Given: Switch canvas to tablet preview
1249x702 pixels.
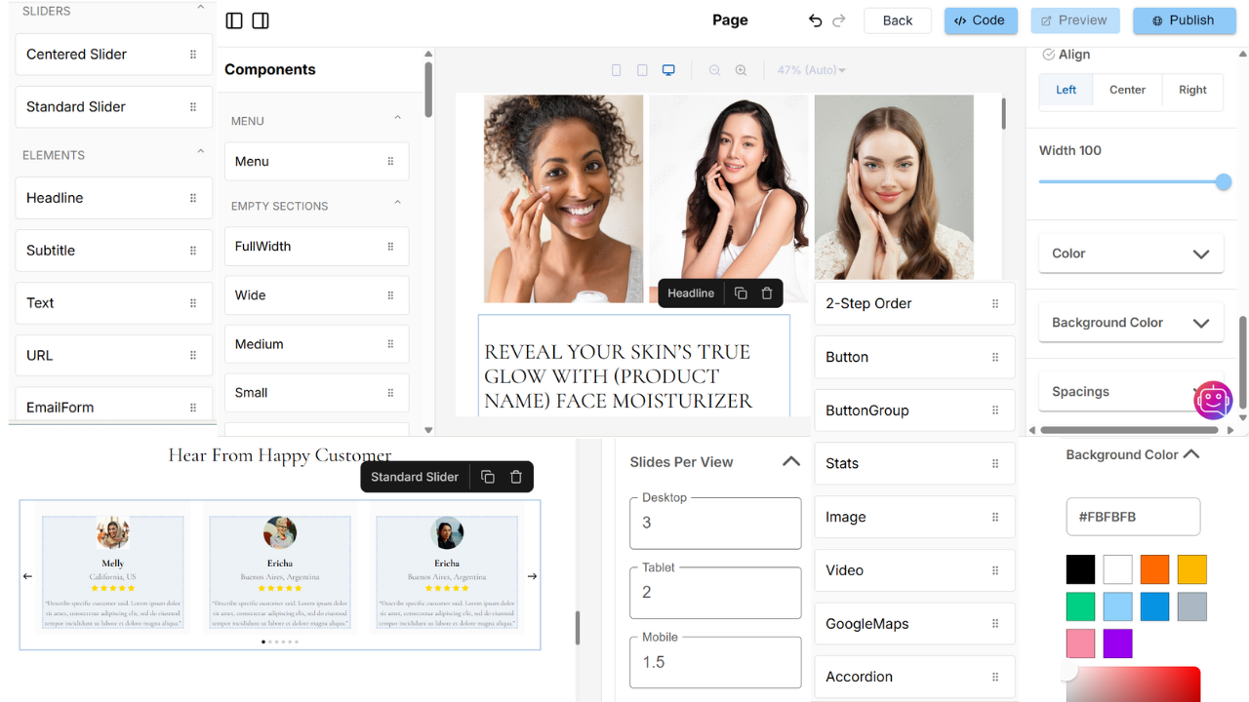Looking at the screenshot, I should pos(641,69).
